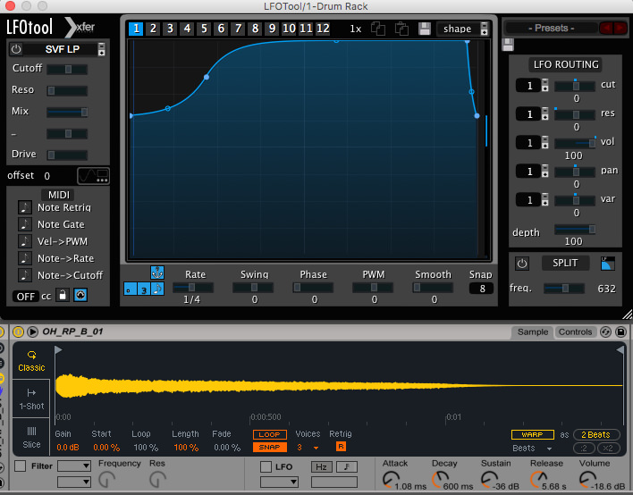
Task: Click the paste shape icon
Action: tap(401, 29)
